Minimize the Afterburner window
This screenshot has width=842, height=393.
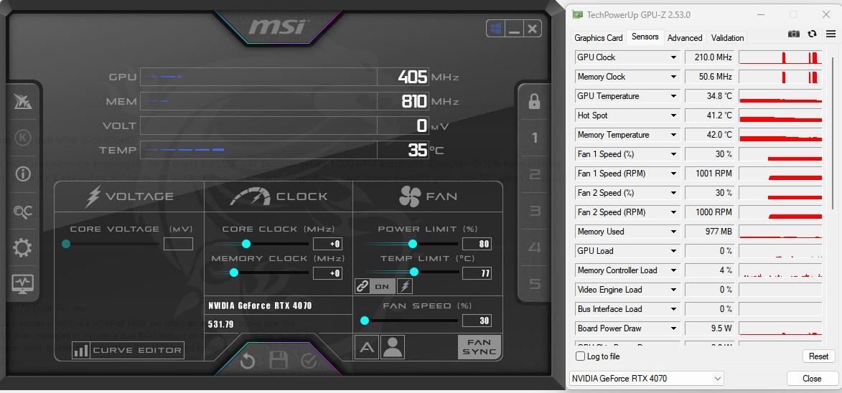[515, 29]
